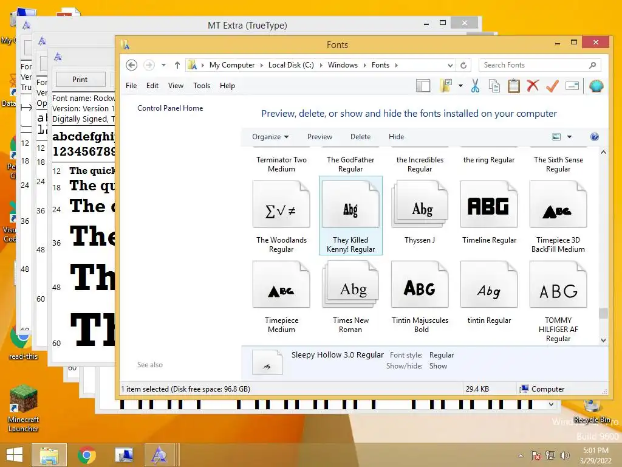Click Windows in the address breadcrumb
Screen dimensions: 622x467
click(343, 65)
